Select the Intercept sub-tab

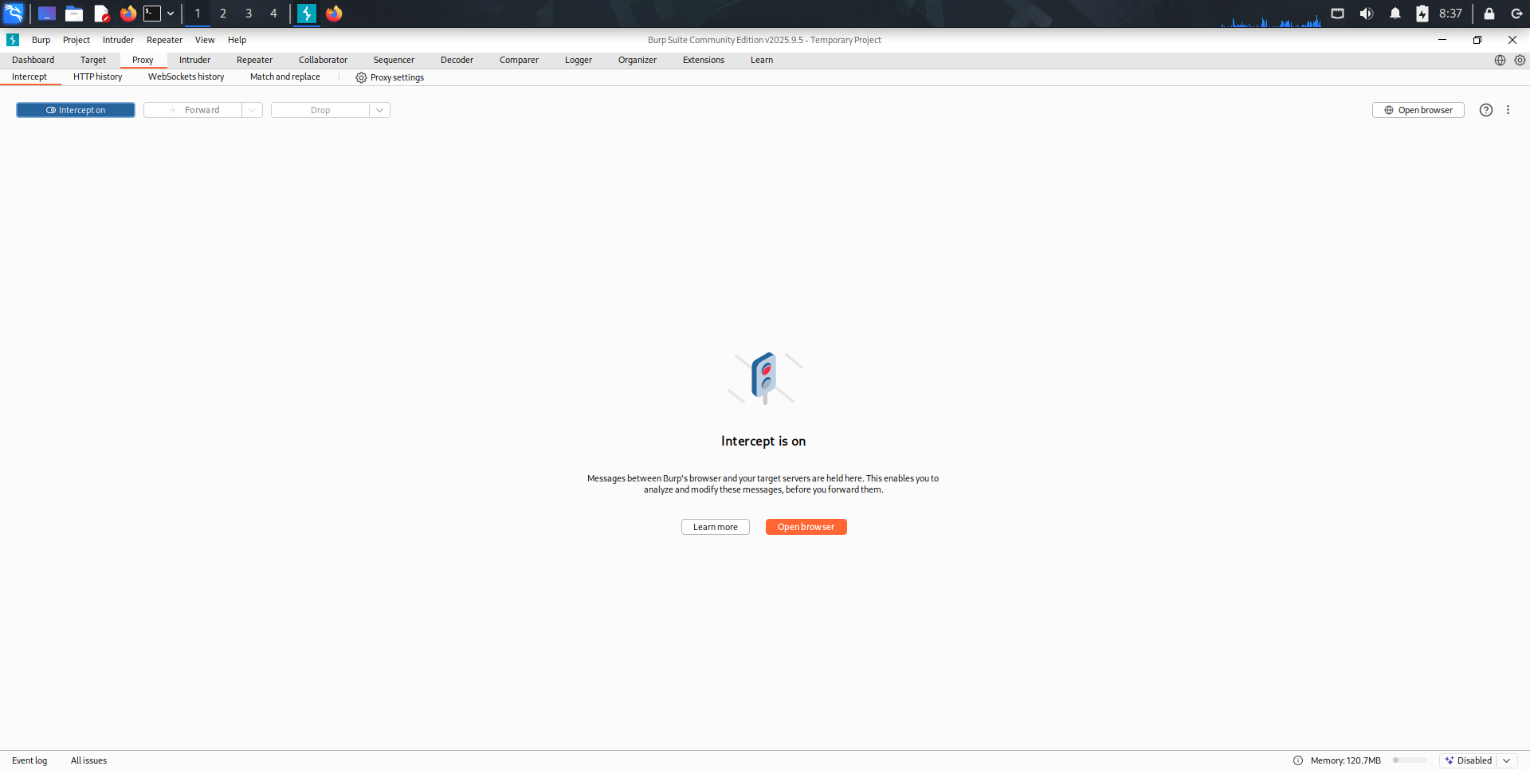coord(29,77)
